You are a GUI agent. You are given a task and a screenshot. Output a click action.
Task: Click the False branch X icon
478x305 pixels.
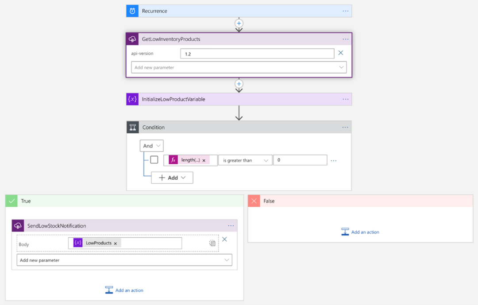(254, 201)
